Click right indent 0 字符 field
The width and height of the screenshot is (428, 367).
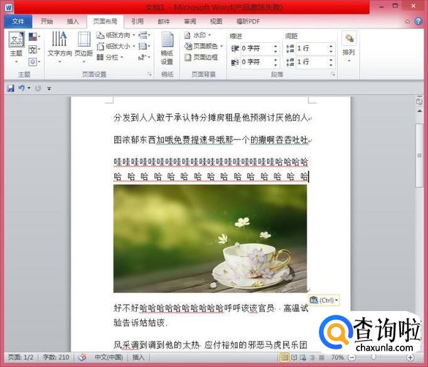pyautogui.click(x=257, y=62)
